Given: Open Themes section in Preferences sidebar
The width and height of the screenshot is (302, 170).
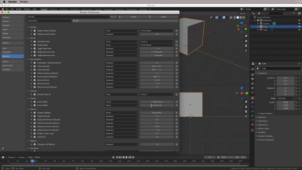Looking at the screenshot, I should click(13, 21).
